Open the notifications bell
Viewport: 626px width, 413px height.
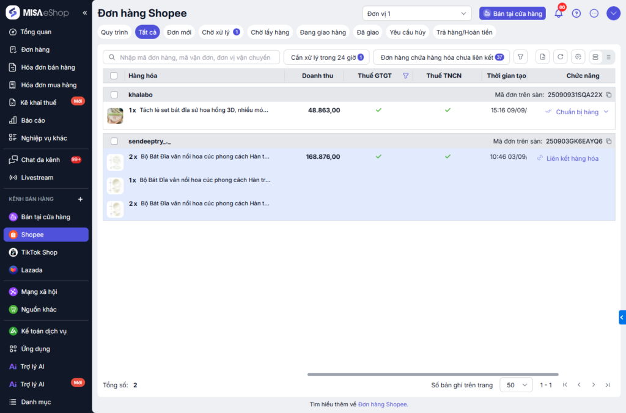[559, 13]
